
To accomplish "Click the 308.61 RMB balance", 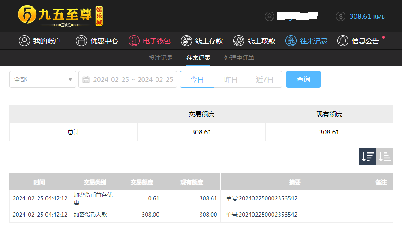I will pyautogui.click(x=367, y=17).
